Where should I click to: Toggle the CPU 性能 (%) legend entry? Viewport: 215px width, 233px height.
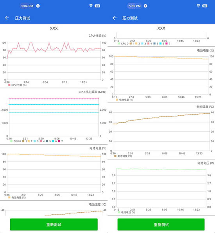coord(17,85)
